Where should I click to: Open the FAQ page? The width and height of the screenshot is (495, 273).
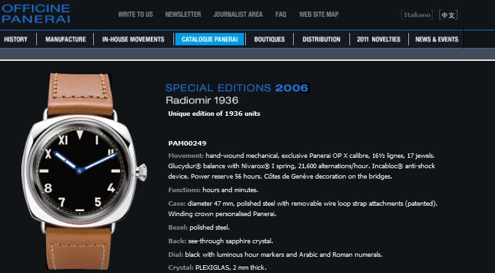281,14
